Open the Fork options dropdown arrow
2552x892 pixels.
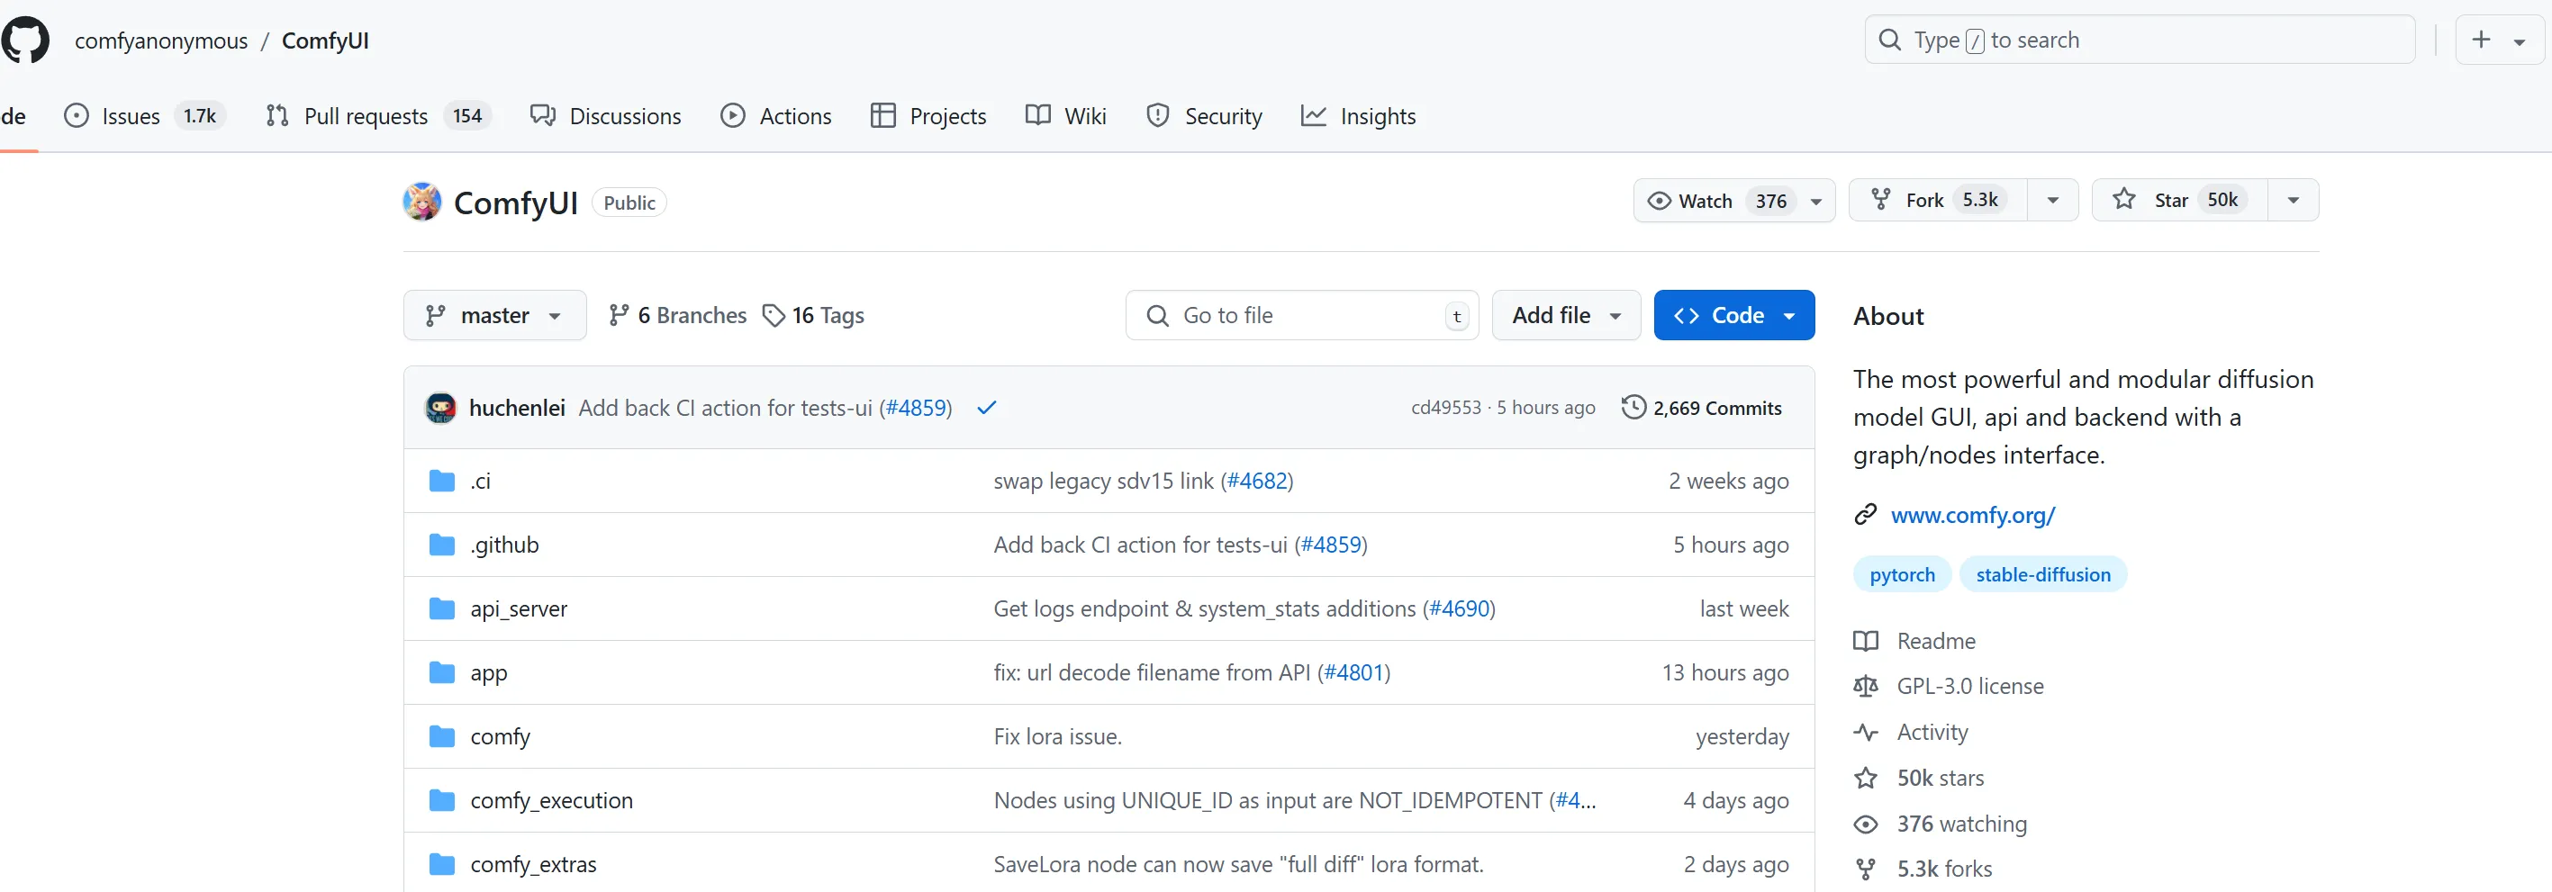click(x=2053, y=200)
